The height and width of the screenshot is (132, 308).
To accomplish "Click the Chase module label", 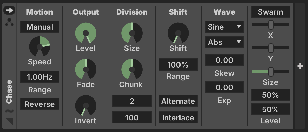I will coord(9,92).
